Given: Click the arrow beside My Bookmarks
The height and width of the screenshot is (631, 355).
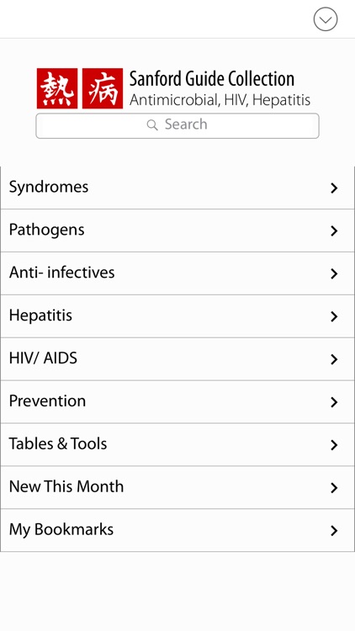Looking at the screenshot, I should [334, 531].
